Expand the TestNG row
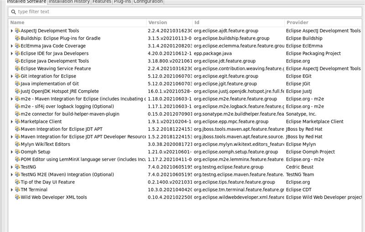365x232 pixels. click(x=12, y=167)
